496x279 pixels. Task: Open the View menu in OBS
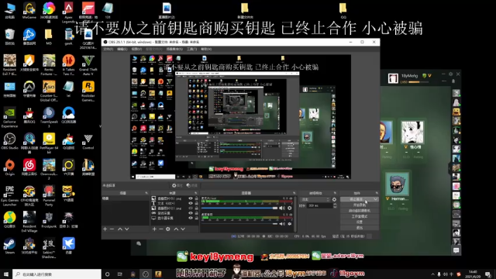coord(136,49)
